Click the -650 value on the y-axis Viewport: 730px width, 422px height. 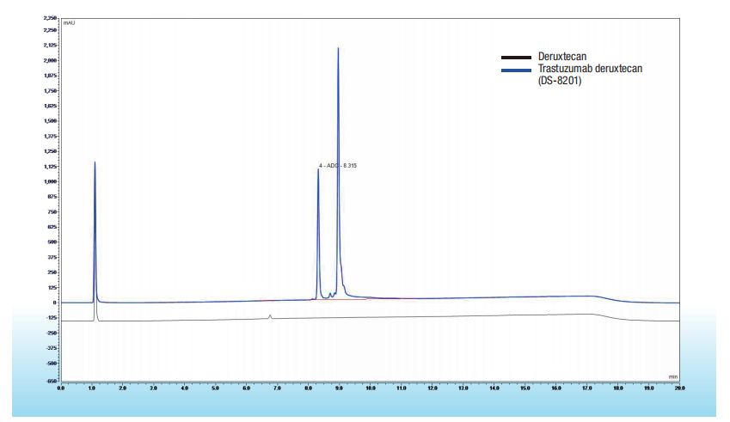pyautogui.click(x=51, y=381)
